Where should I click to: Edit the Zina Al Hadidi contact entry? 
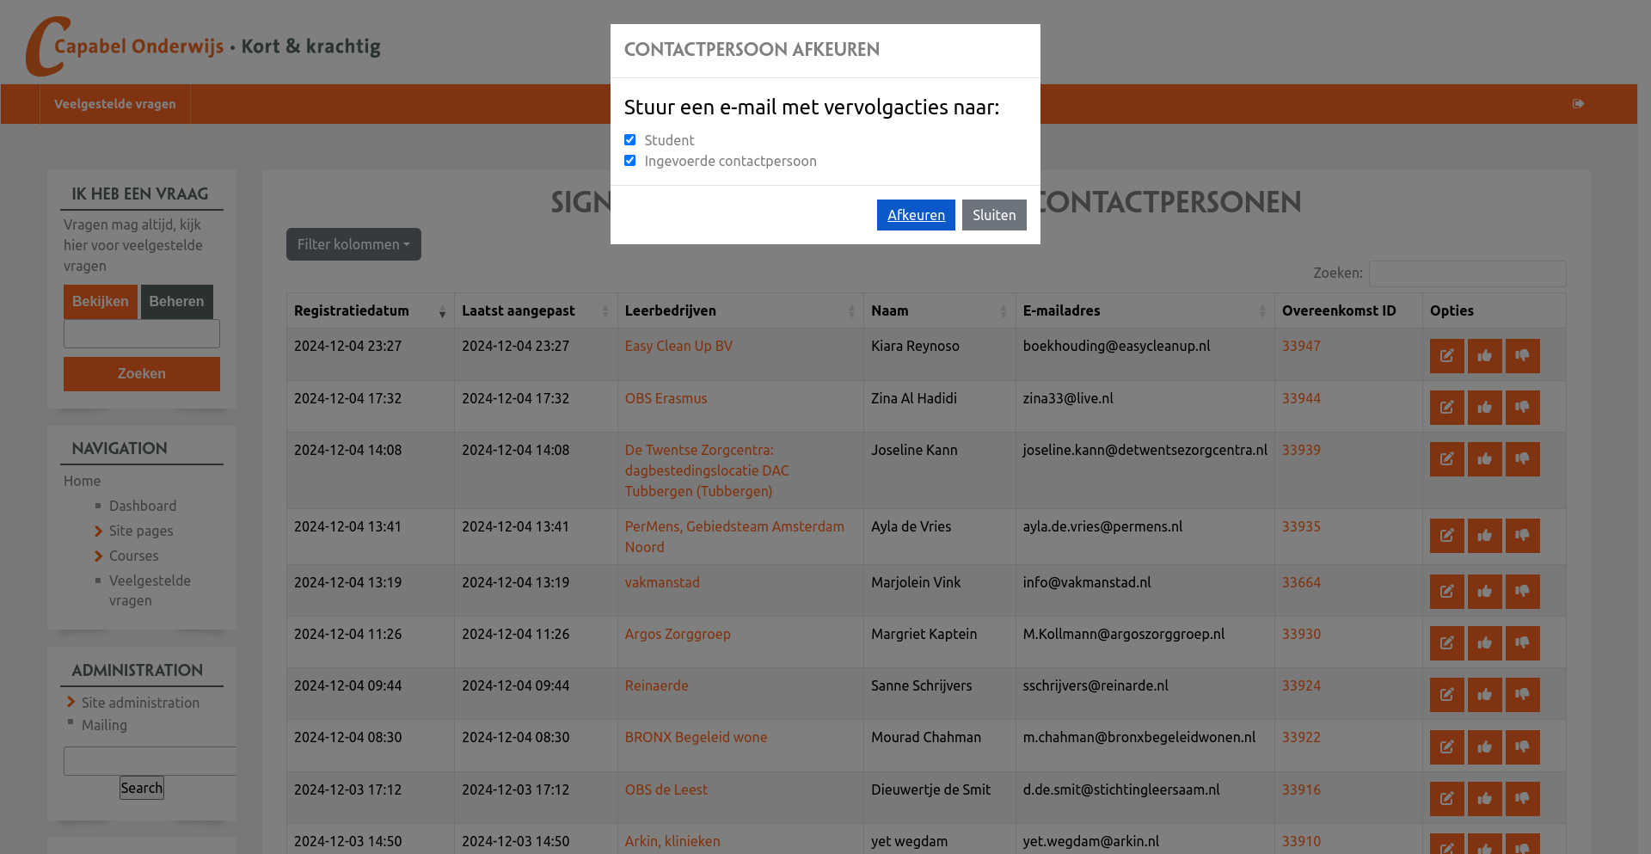(x=1446, y=408)
